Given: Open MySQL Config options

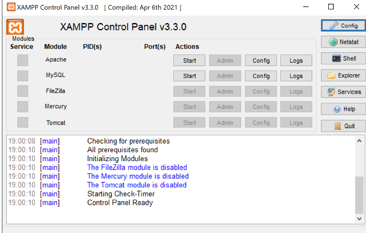Looking at the screenshot, I should tap(261, 76).
